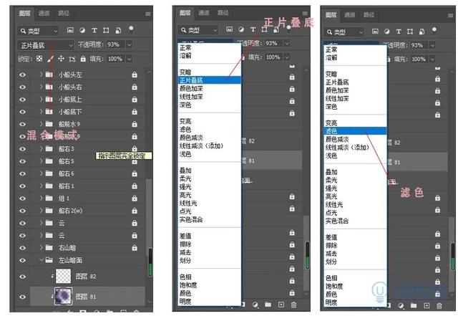Expand the 船前水 9 group

click(x=42, y=124)
